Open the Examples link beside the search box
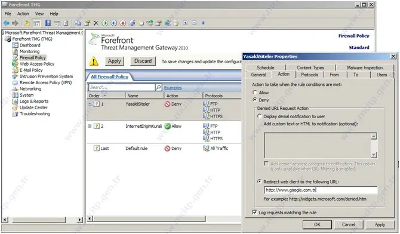 point(173,88)
